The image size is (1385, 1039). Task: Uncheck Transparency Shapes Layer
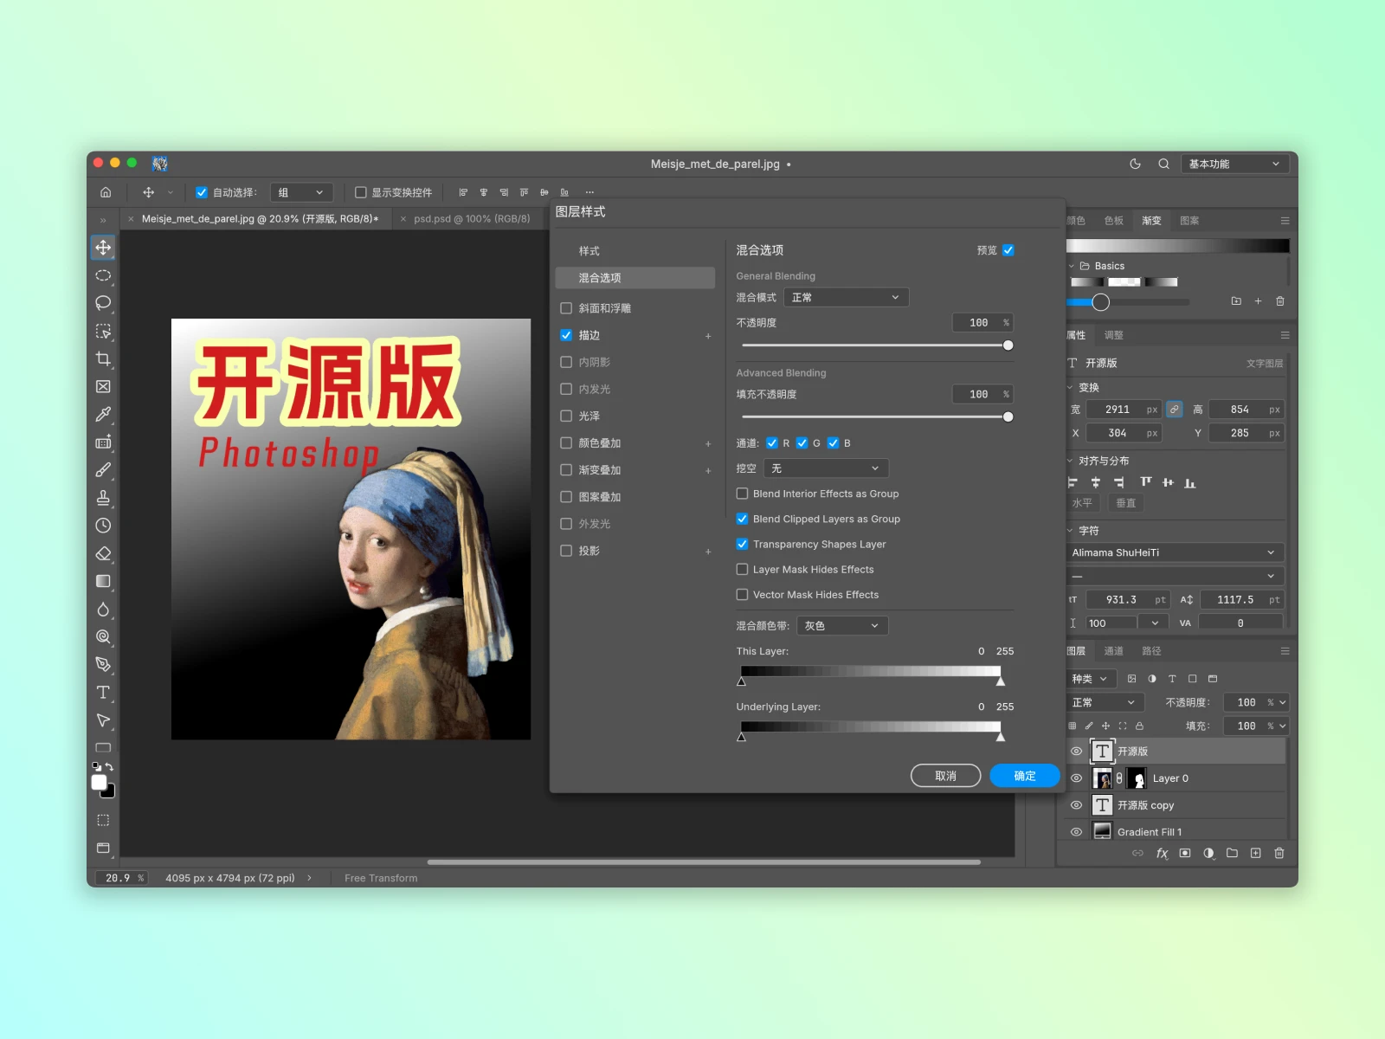coord(742,544)
